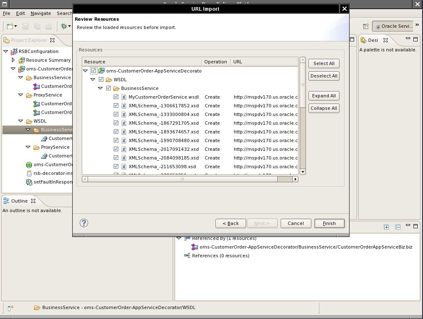The image size is (423, 319).
Task: Click MyCustomerOrderService.wsdl file icon
Action: [124, 97]
